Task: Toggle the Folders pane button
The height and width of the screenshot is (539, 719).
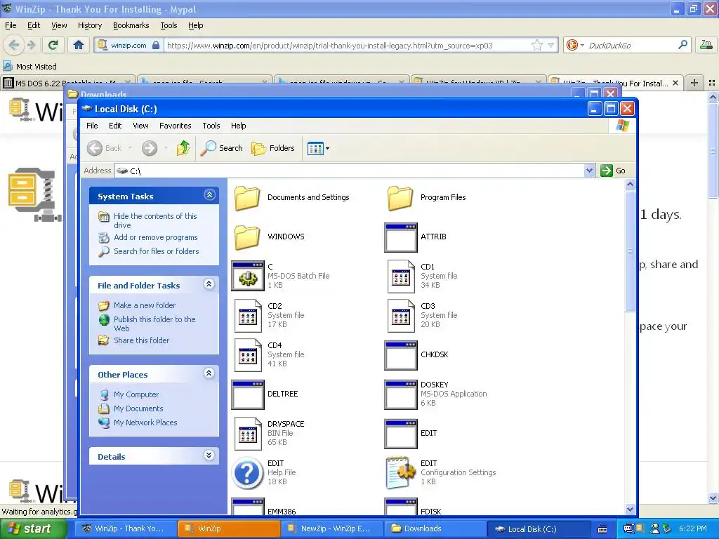Action: point(273,148)
